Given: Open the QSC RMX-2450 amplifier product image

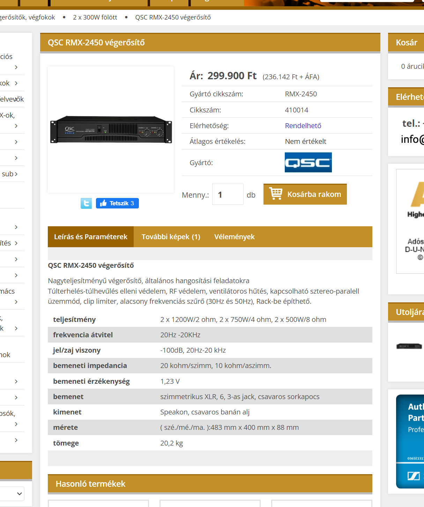Looking at the screenshot, I should (111, 130).
